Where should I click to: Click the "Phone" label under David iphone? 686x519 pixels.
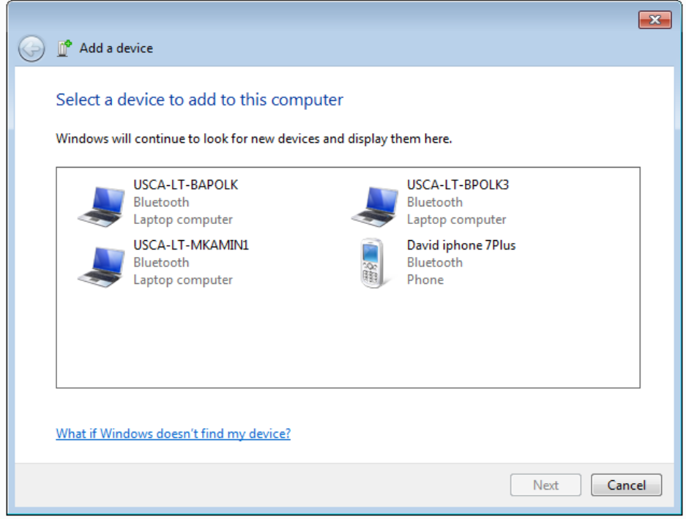[x=425, y=280]
